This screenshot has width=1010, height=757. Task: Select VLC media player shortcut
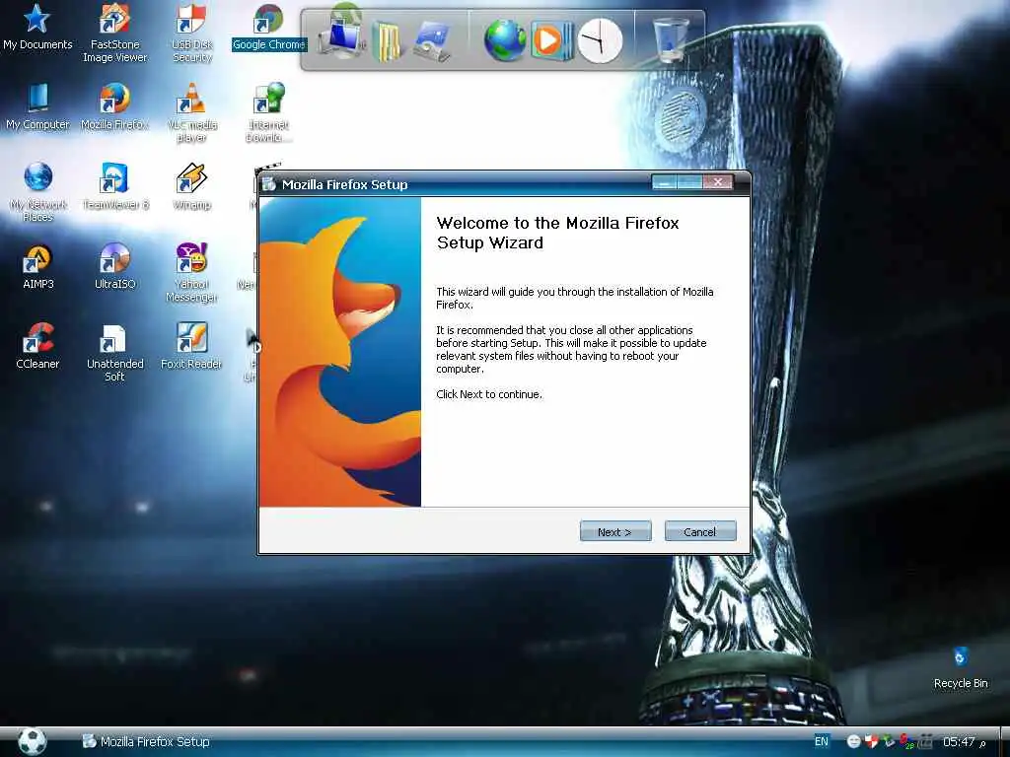191,112
